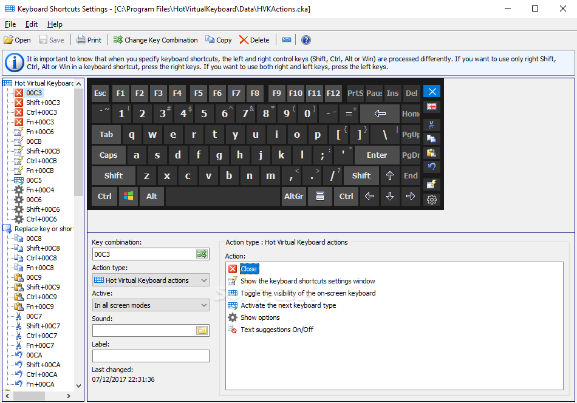This screenshot has height=403, width=577.
Task: Select Show the keyboard shortcuts settings window action
Action: (308, 281)
